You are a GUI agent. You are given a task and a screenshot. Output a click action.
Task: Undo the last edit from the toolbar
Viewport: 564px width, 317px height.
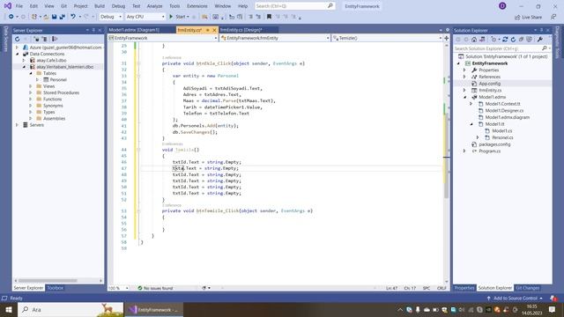click(73, 17)
